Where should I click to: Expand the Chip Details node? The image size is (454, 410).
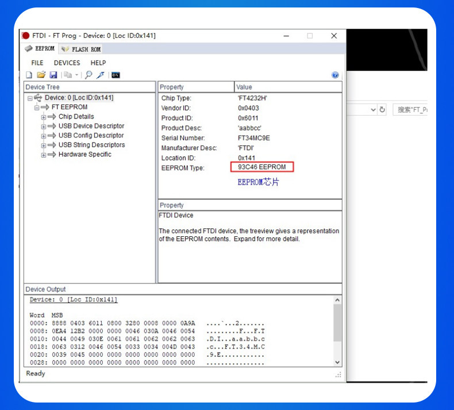(x=44, y=117)
